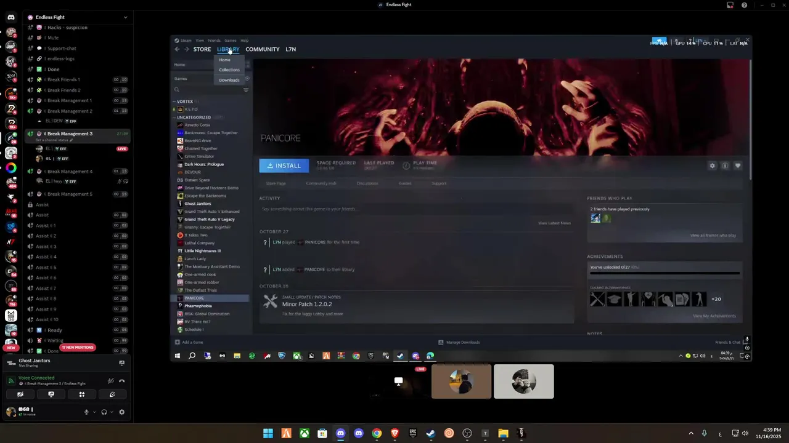This screenshot has height=443, width=789.
Task: Open Steam Friends menu
Action: tap(214, 41)
